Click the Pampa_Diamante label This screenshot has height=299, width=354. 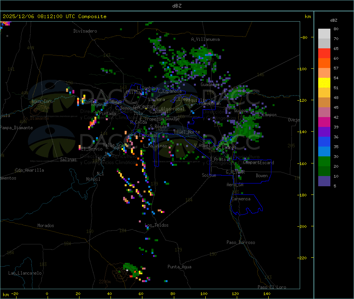click(x=17, y=128)
